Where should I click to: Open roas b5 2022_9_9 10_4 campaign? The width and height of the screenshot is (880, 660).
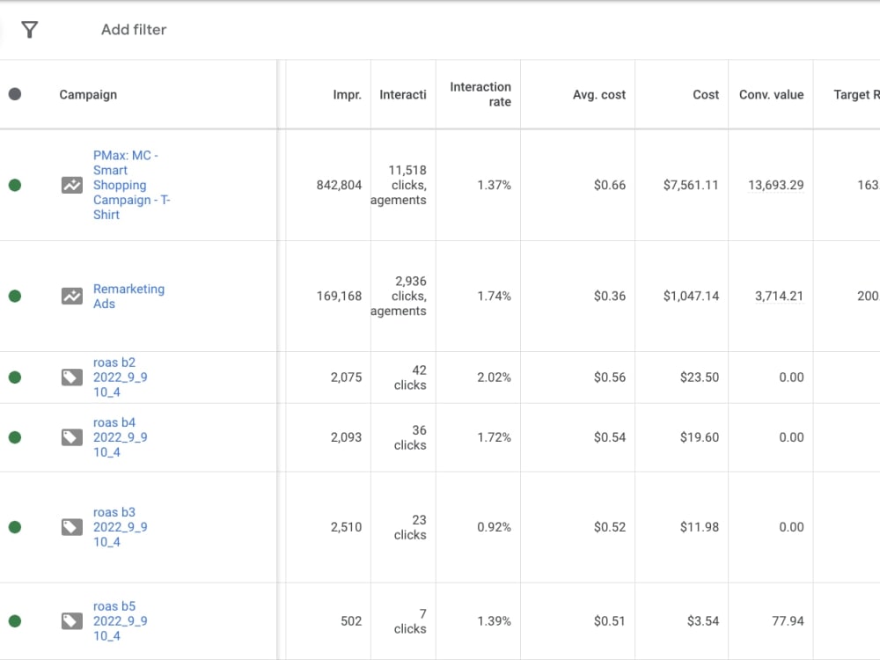click(x=120, y=621)
